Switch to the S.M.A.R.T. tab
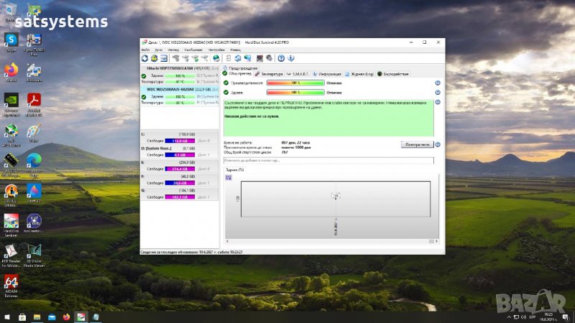 click(298, 74)
